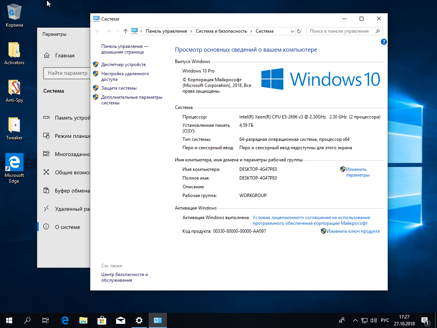Click the refresh button in address bar
Image resolution: width=437 pixels, height=328 pixels.
299,31
